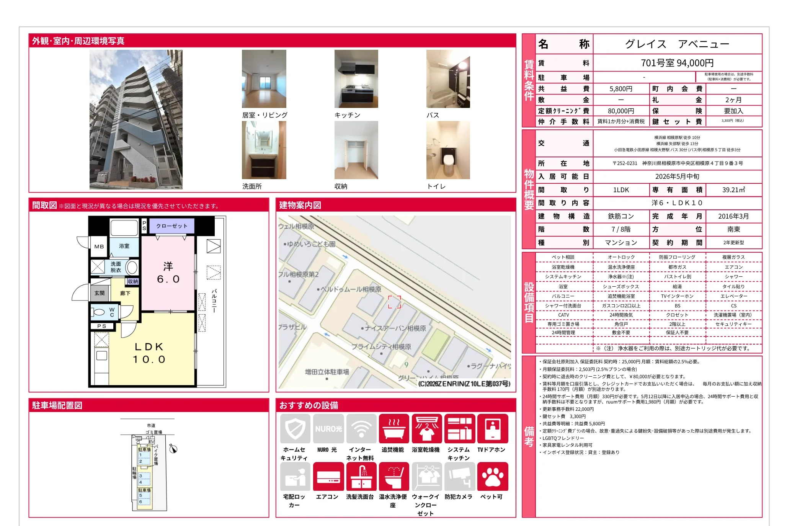Select the walk-in closet icon
The image size is (787, 526).
click(x=427, y=476)
